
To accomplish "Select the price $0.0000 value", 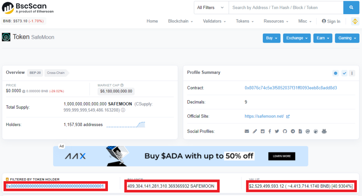I will click(x=13, y=91).
